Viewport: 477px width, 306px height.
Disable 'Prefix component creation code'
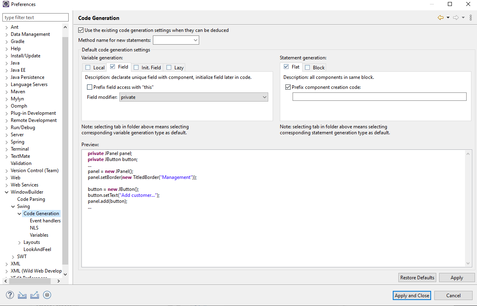(288, 87)
